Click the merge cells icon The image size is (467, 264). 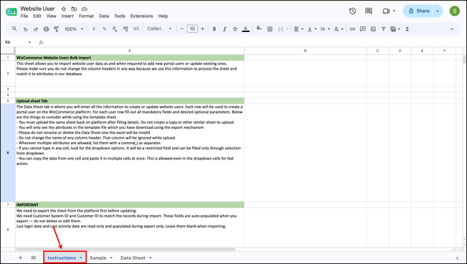(x=280, y=29)
